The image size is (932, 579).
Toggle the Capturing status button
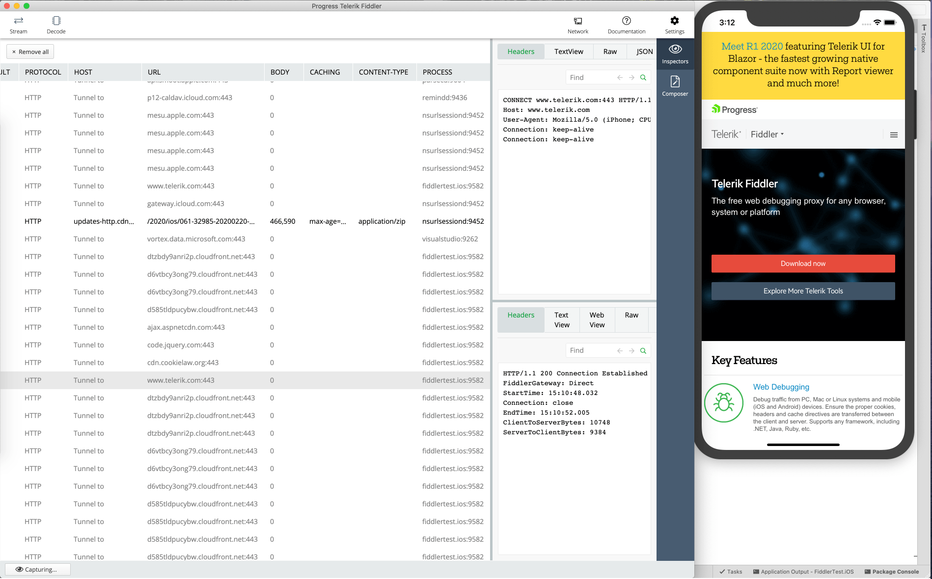tap(37, 569)
